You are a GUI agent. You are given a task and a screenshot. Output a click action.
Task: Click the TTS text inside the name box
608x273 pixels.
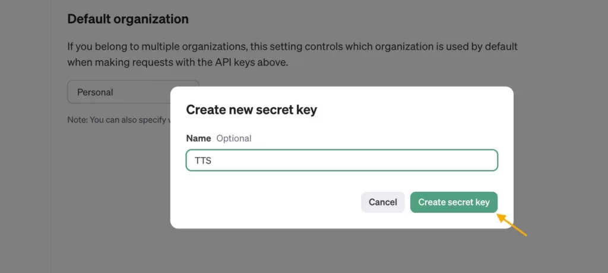[x=203, y=160]
